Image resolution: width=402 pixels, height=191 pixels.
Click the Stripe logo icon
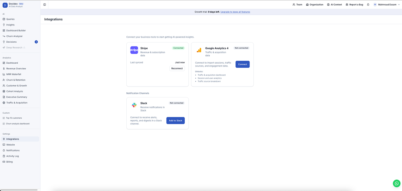134,50
